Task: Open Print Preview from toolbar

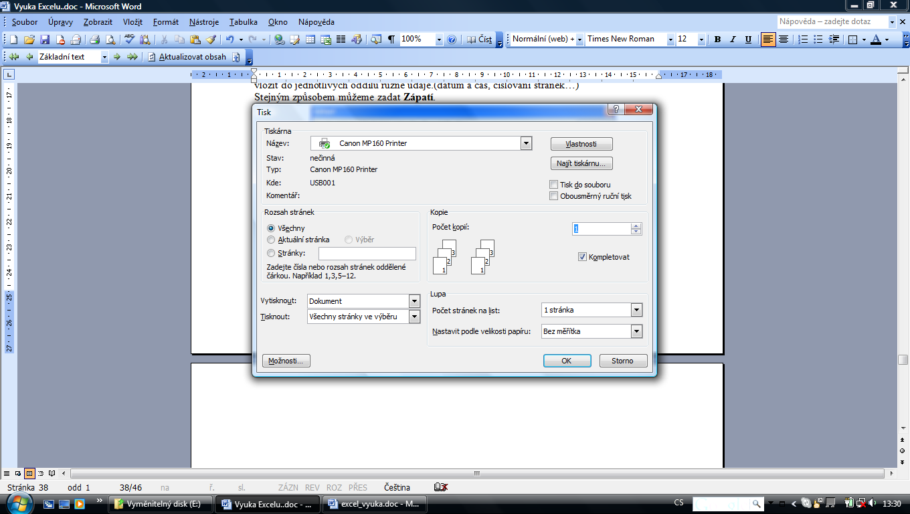Action: [x=110, y=39]
